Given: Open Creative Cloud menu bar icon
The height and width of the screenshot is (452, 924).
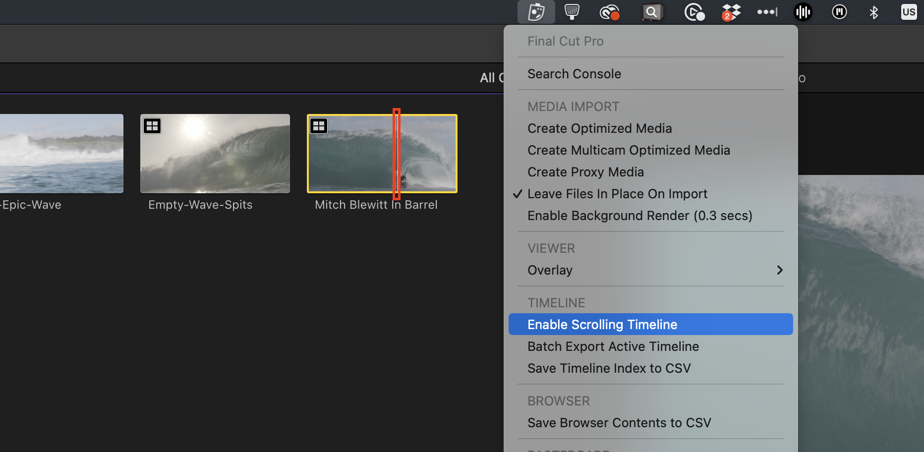Looking at the screenshot, I should tap(609, 12).
